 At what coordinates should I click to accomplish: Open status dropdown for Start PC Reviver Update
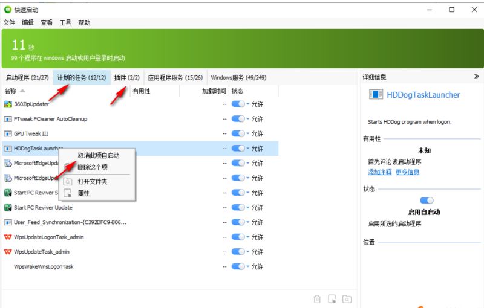tap(247, 207)
